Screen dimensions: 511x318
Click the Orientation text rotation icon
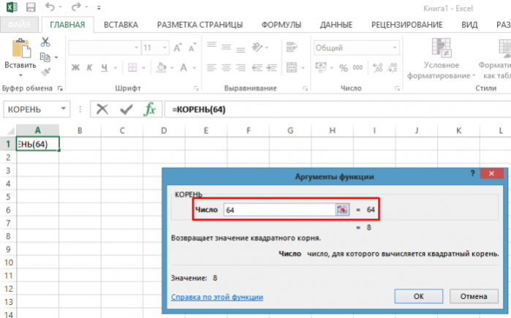[x=257, y=48]
